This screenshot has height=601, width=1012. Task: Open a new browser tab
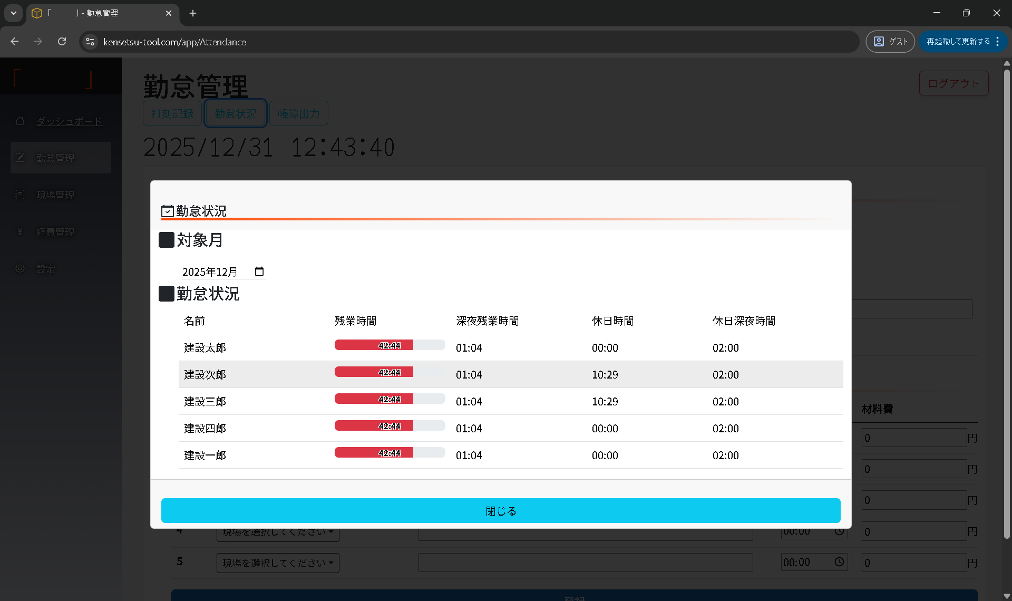click(x=193, y=13)
